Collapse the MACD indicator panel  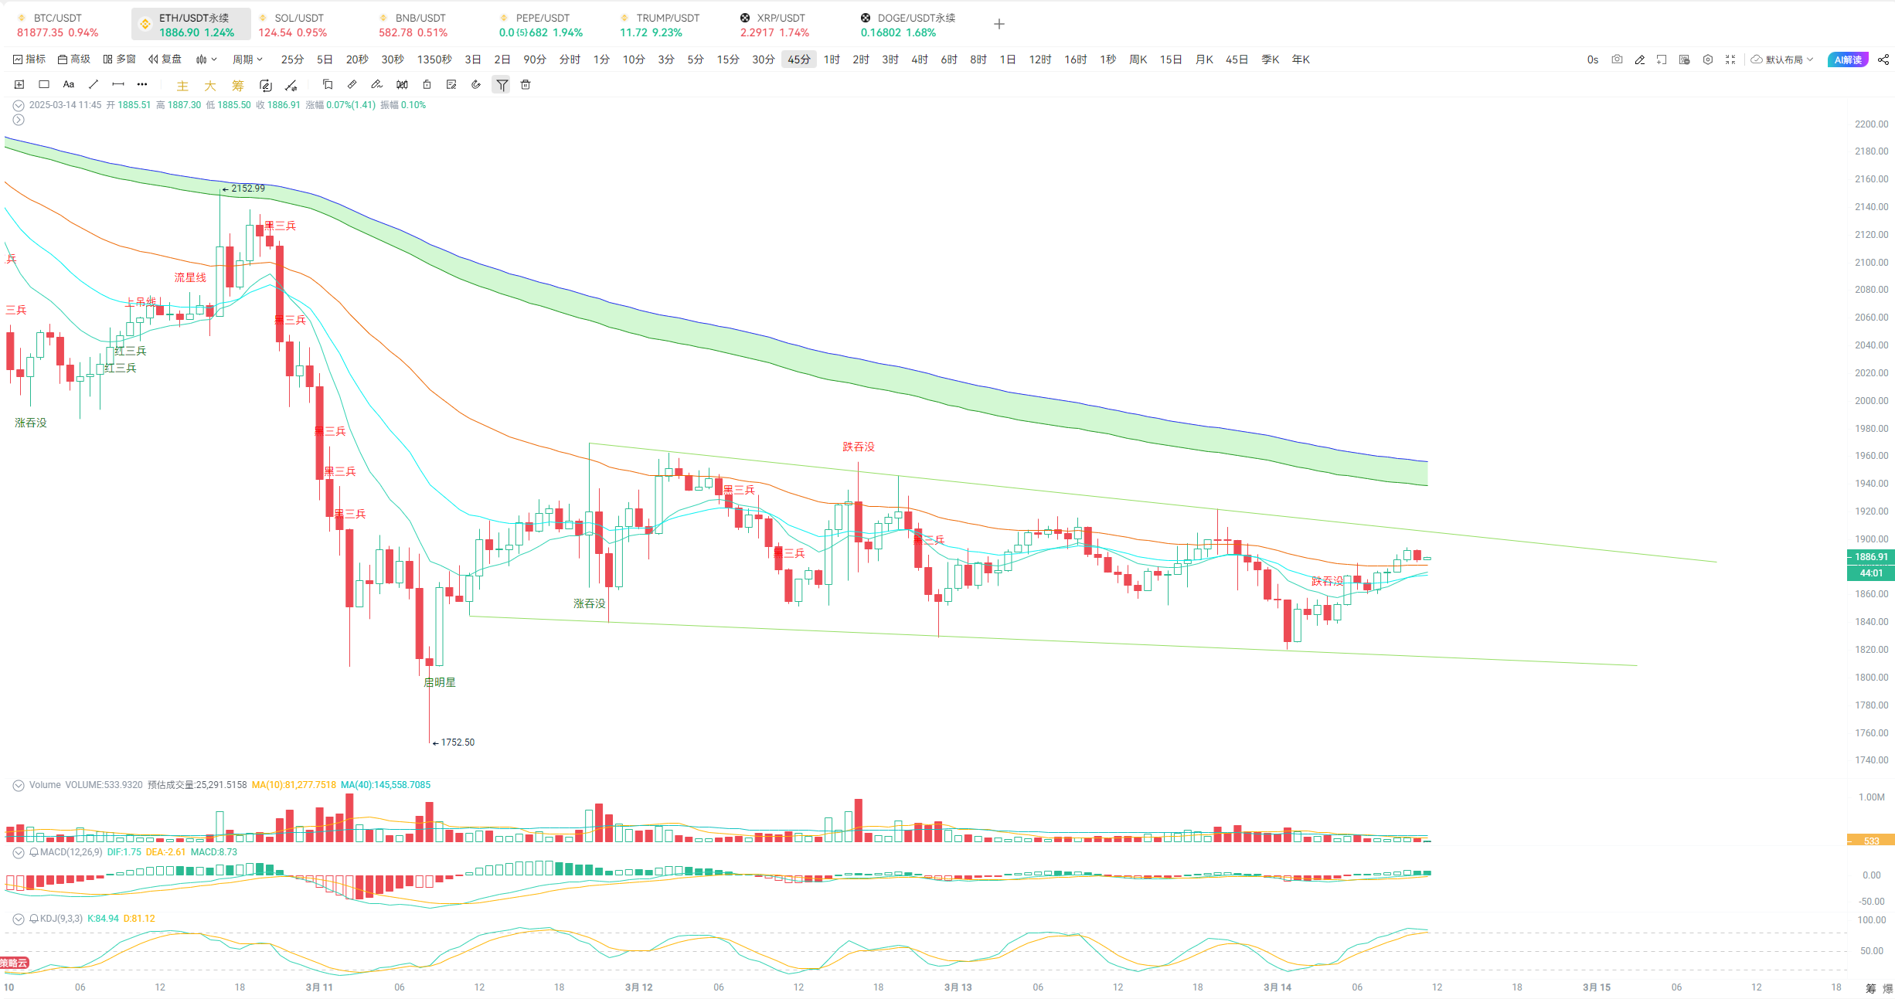(x=19, y=852)
